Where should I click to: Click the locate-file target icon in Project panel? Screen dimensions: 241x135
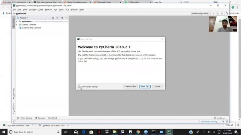pyautogui.click(x=53, y=18)
